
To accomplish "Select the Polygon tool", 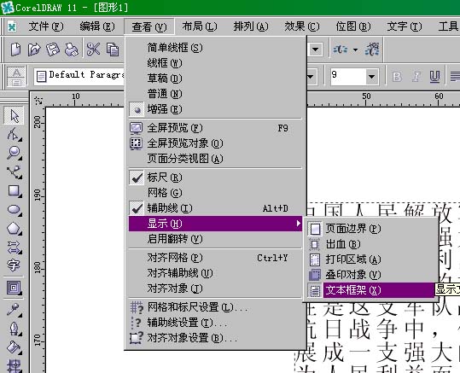I will pos(14,229).
